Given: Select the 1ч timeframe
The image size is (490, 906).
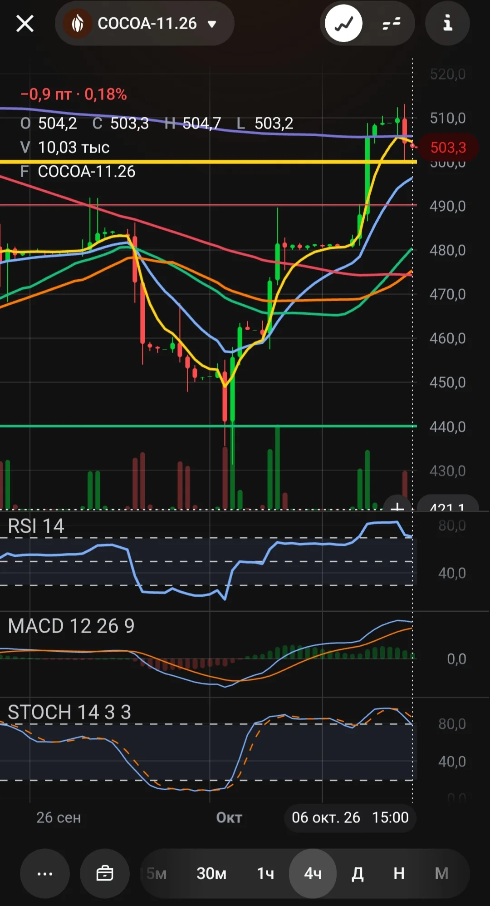Looking at the screenshot, I should tap(265, 873).
